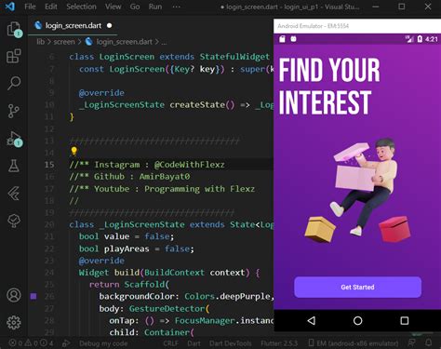Click 'body: GestureDetector(' on line 27
Image resolution: width=441 pixels, height=349 pixels.
coord(154,309)
